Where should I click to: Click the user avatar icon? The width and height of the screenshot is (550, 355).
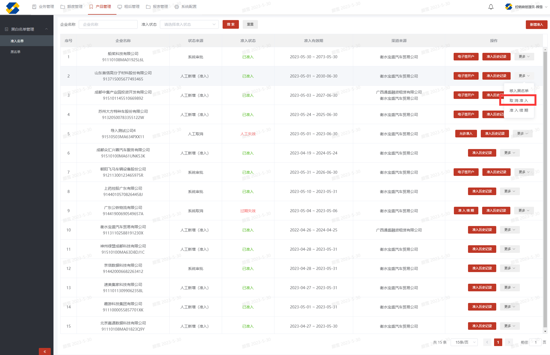click(508, 7)
